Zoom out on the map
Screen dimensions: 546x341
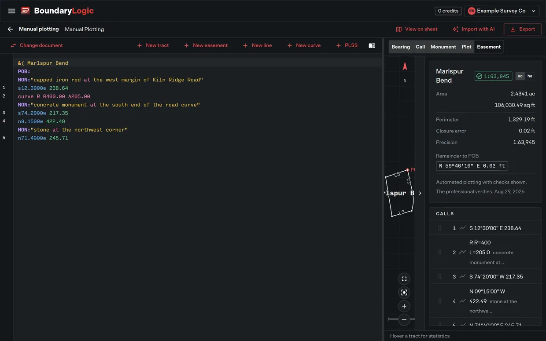[404, 320]
